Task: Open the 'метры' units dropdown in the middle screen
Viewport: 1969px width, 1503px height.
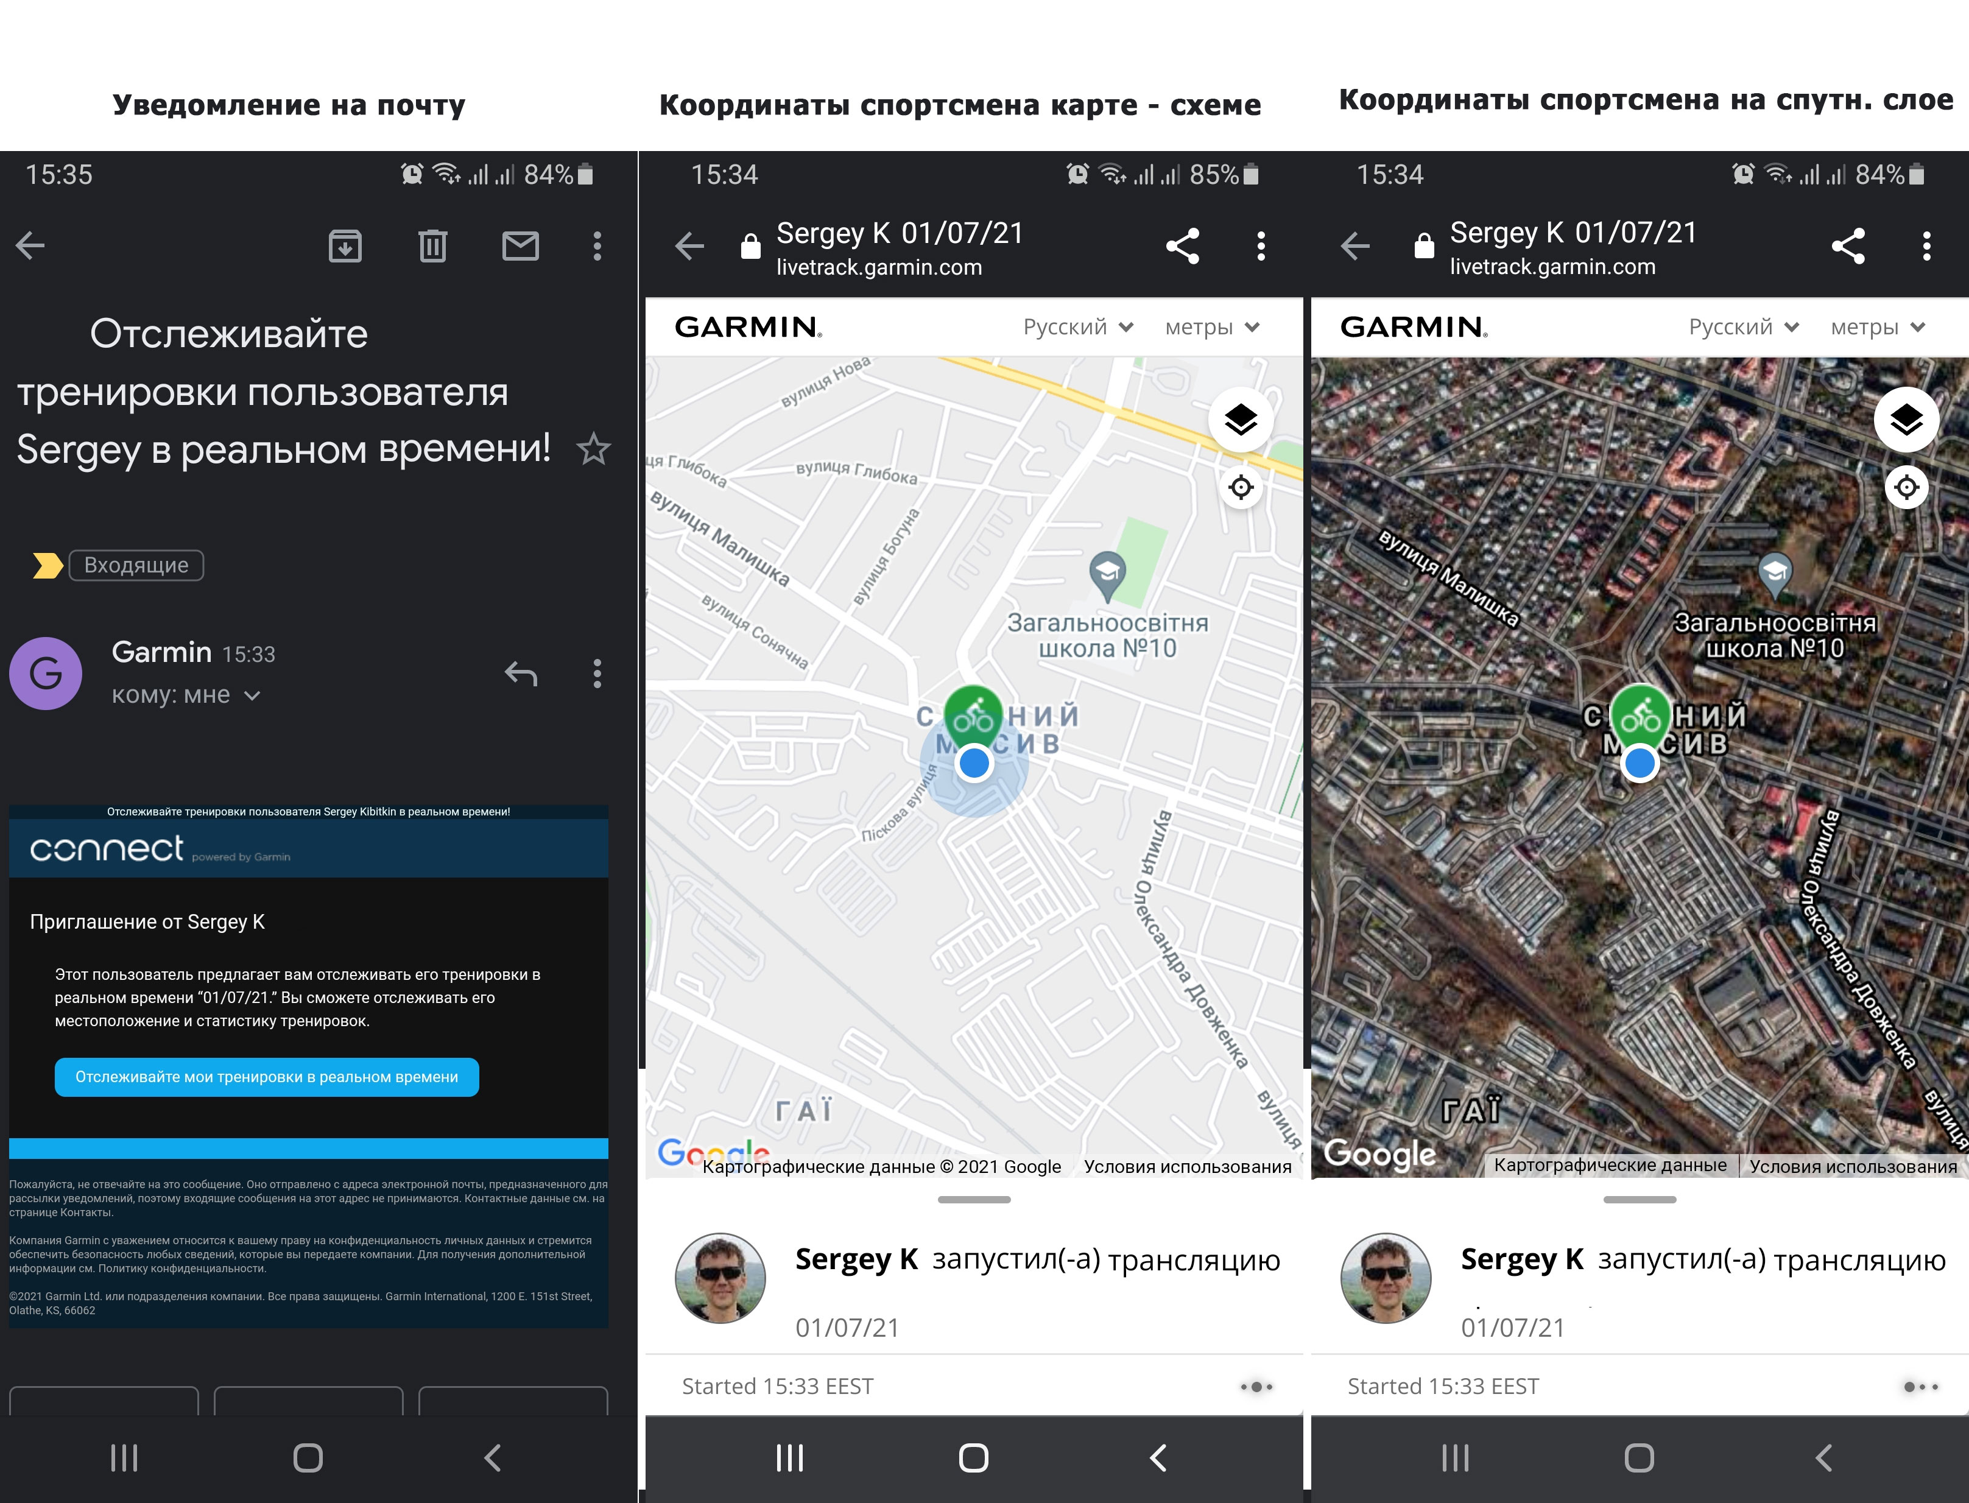Action: (x=1211, y=328)
